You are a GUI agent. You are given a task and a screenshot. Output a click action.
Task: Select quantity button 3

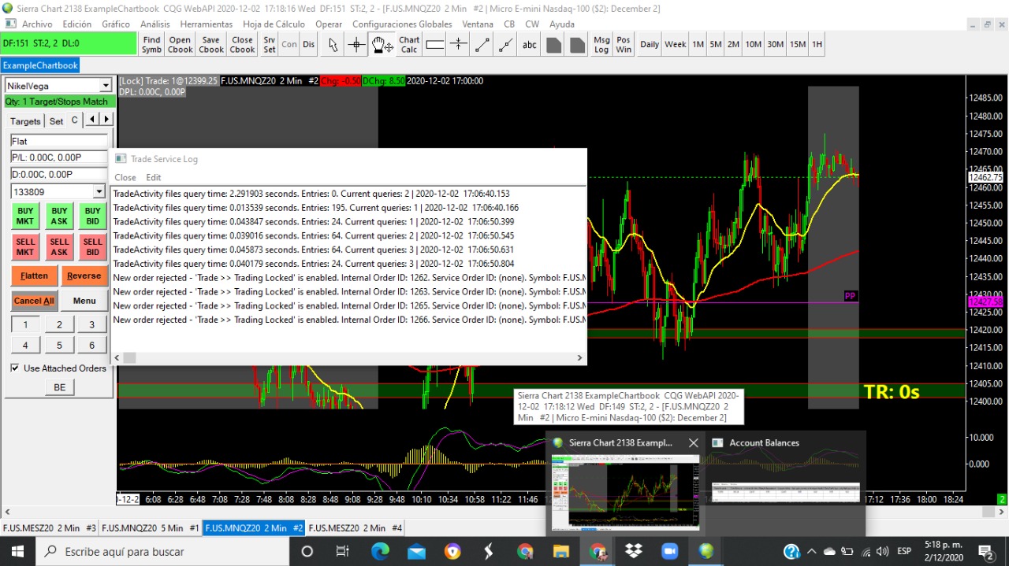point(91,324)
